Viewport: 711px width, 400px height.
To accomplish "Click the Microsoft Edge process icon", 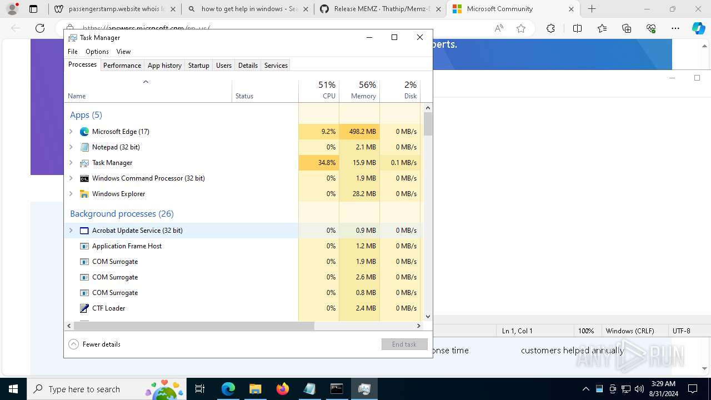I will coord(84,132).
